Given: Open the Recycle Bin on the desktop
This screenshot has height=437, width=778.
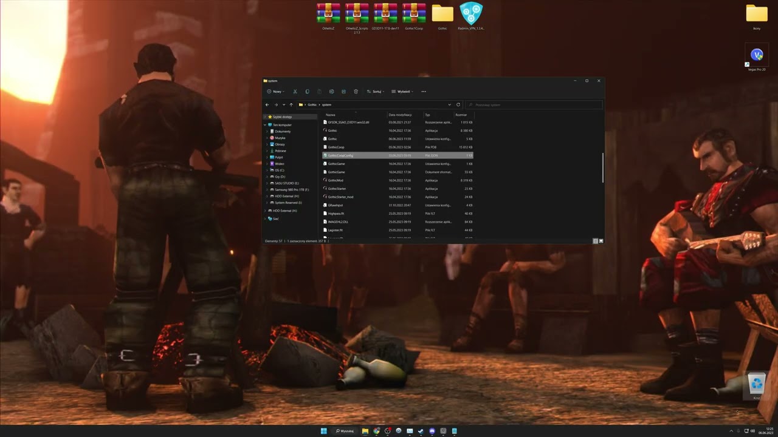Looking at the screenshot, I should coord(757,385).
